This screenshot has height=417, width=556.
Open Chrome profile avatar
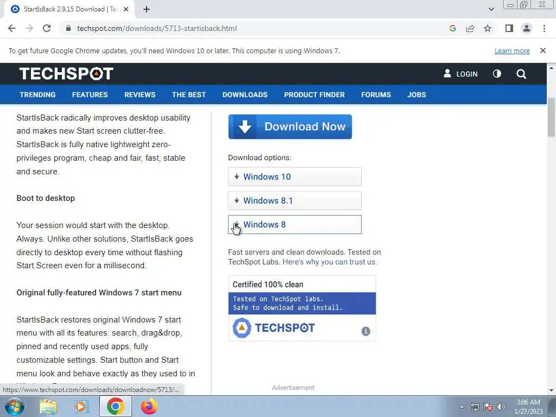tap(527, 28)
